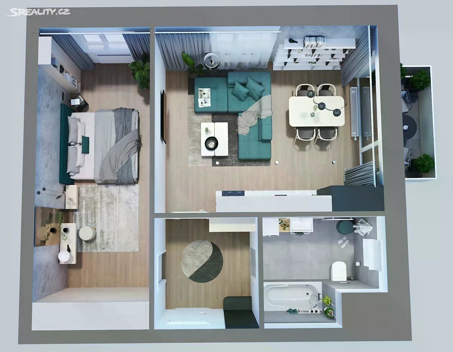Select the kitchen counter along the wall
453x352 pixels.
click(273, 201)
